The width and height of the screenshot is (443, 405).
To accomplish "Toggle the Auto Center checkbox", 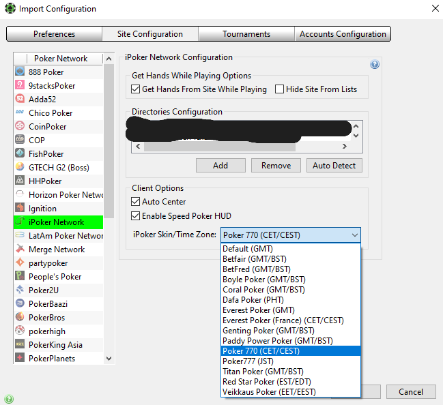I will [135, 202].
